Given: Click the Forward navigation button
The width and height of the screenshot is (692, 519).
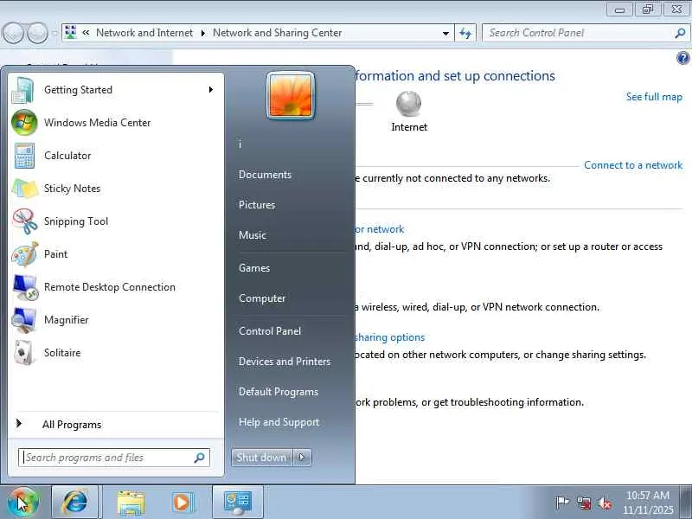Looking at the screenshot, I should [x=37, y=33].
